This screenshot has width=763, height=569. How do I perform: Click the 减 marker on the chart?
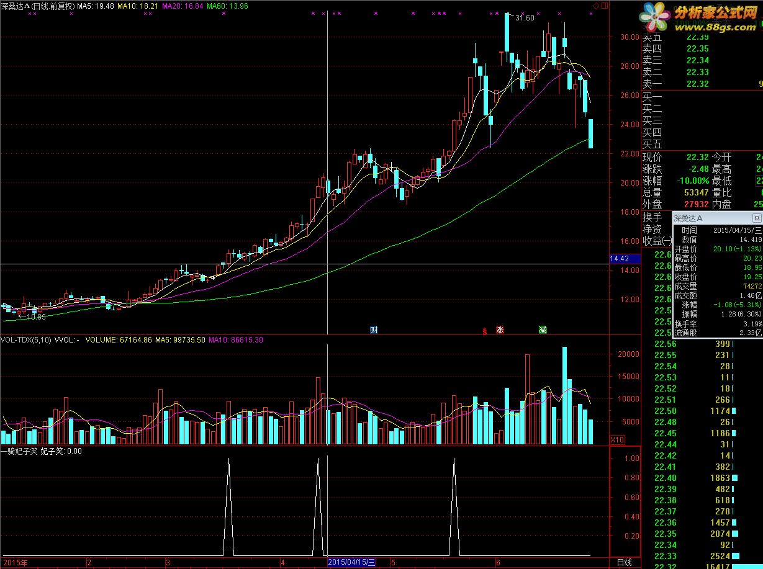(x=543, y=330)
